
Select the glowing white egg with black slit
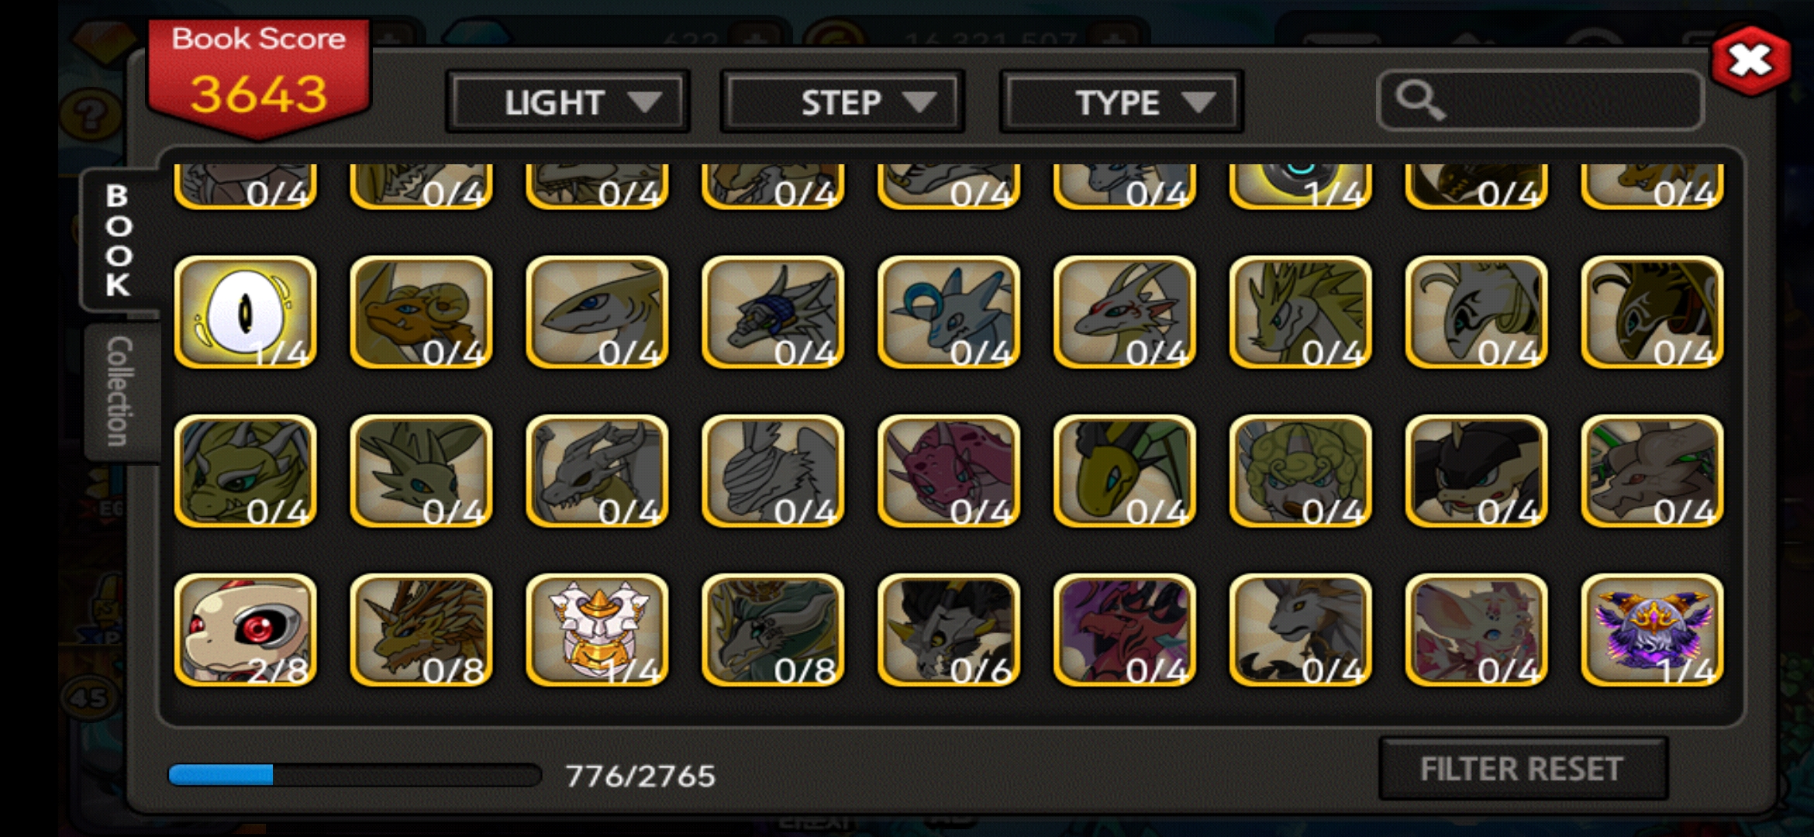click(x=245, y=312)
